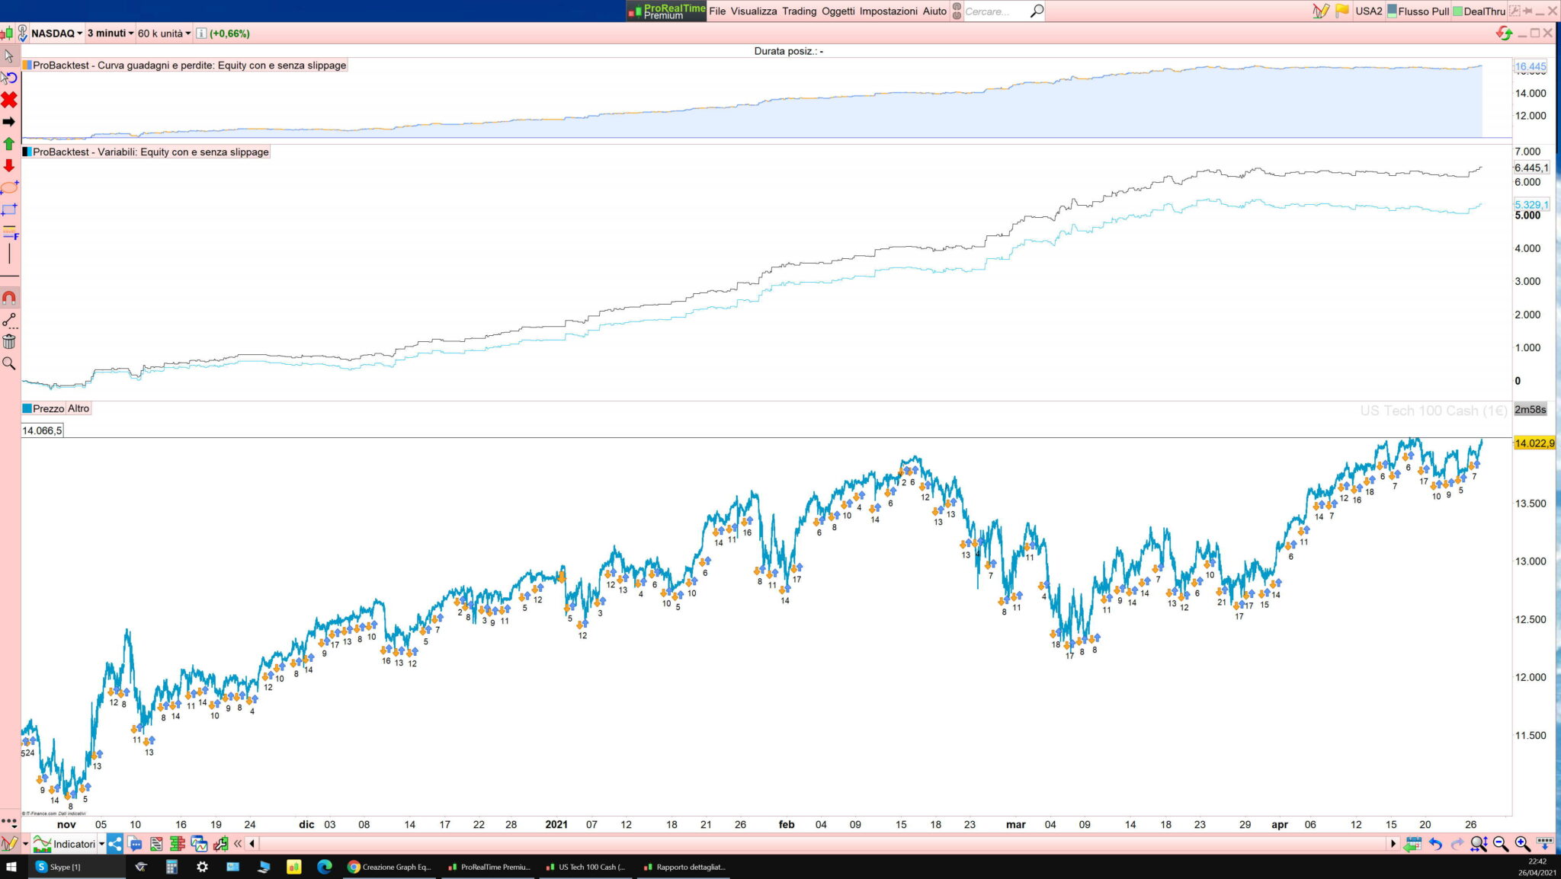Open the 3 minuti timeframe dropdown
This screenshot has width=1561, height=879.
[110, 34]
